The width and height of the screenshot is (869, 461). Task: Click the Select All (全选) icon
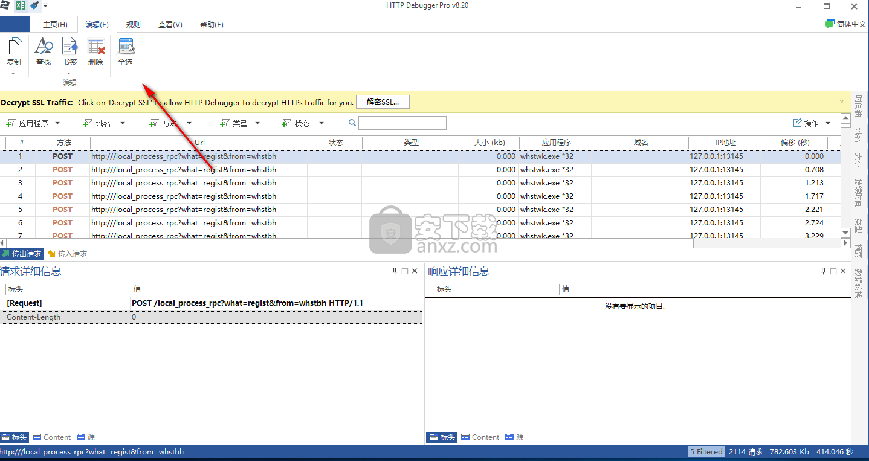coord(125,52)
